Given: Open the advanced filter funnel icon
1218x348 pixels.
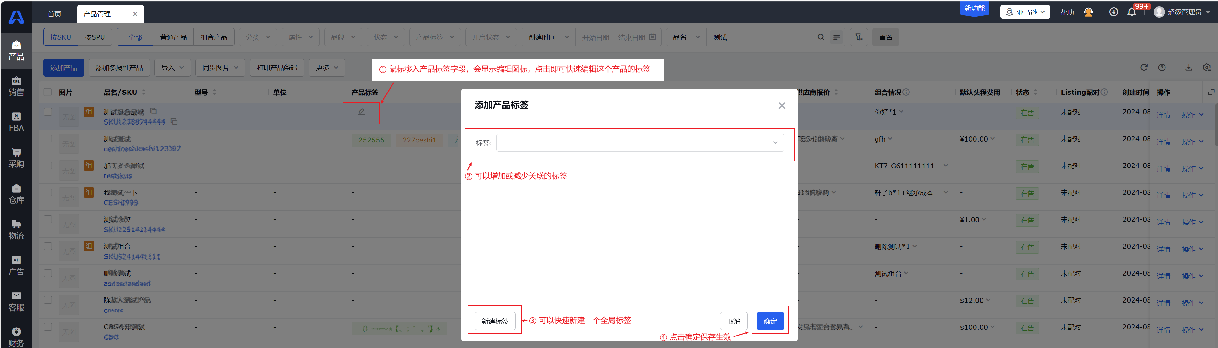Looking at the screenshot, I should point(859,37).
